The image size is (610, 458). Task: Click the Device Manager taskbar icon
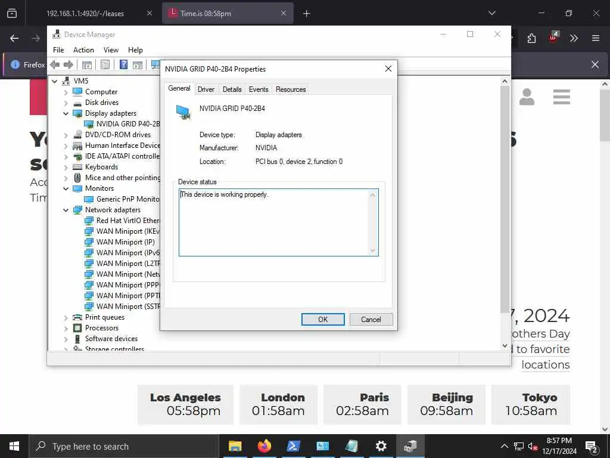(410, 446)
